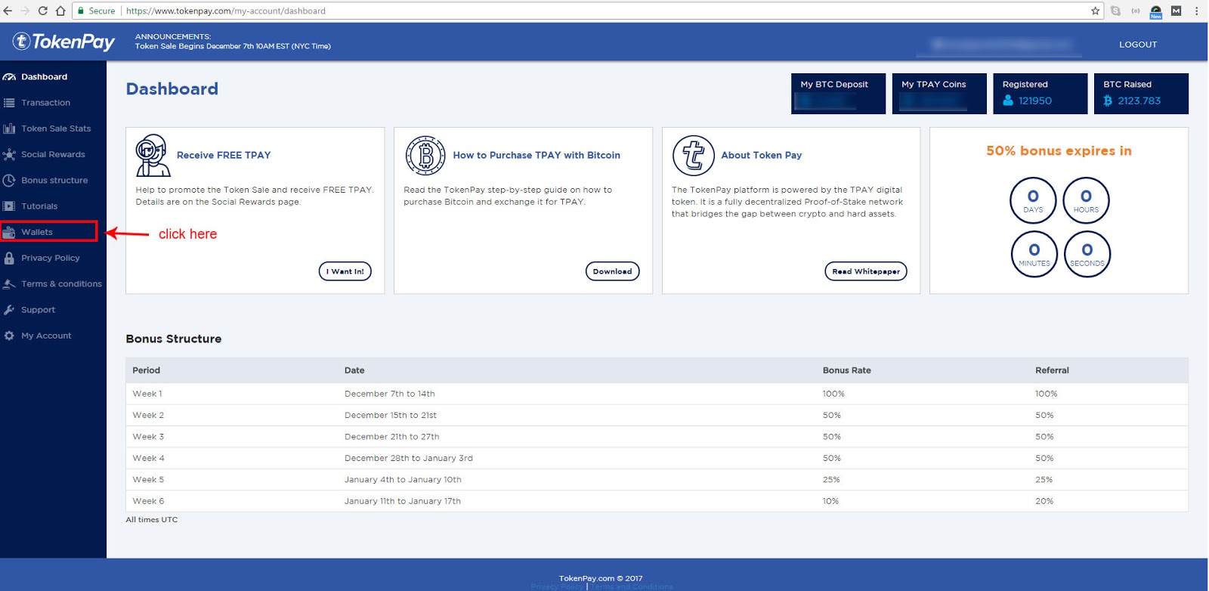This screenshot has height=591, width=1209.
Task: Click the My BTC Deposit stat box
Action: (838, 94)
